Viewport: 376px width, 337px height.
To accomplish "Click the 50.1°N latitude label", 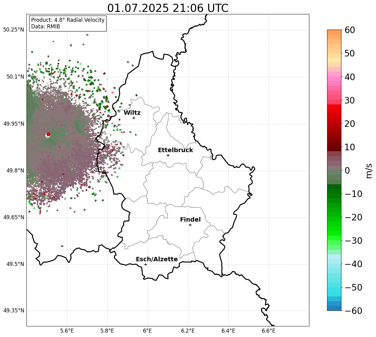I will [x=15, y=77].
